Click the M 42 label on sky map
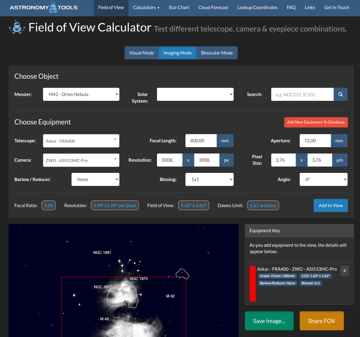The image size is (360, 337). 170,296
